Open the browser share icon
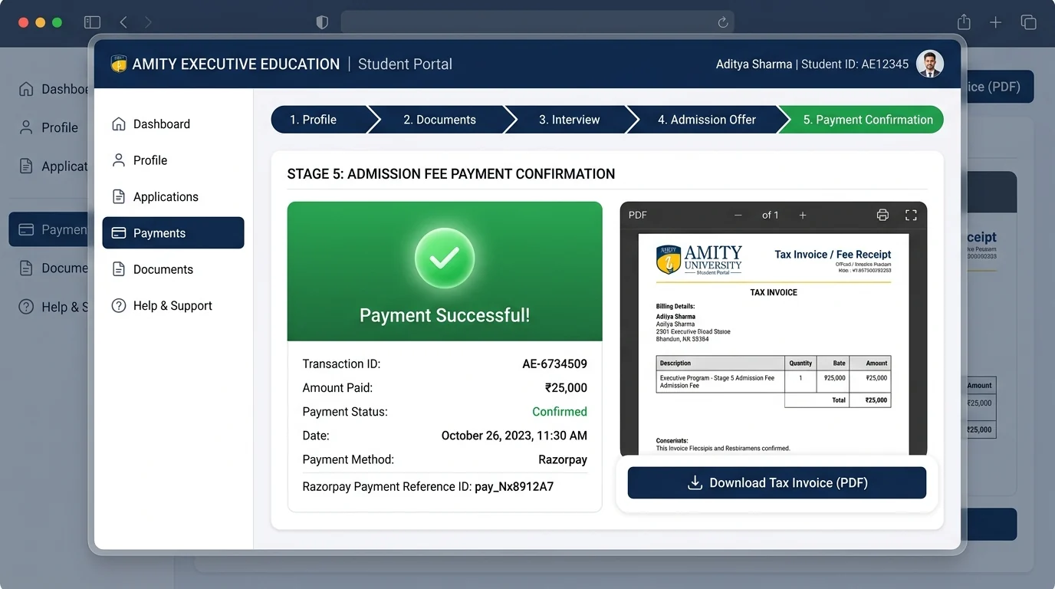 tap(964, 22)
